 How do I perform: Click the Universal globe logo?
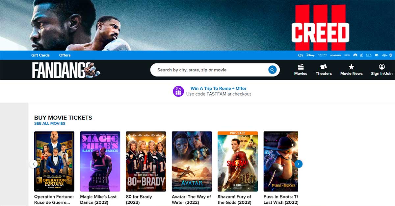pyautogui.click(x=384, y=55)
